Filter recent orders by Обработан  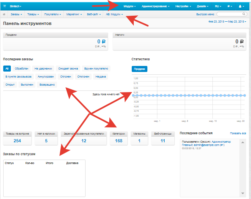click(22, 68)
